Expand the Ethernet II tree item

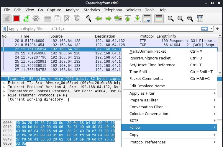tap(4, 83)
